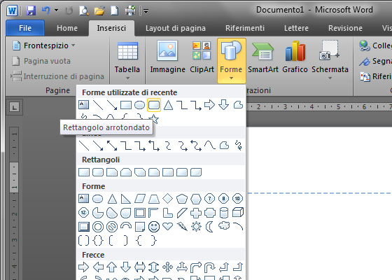Select the left arrow in Frecce
Screen dimensions: 392x280
coord(98,267)
